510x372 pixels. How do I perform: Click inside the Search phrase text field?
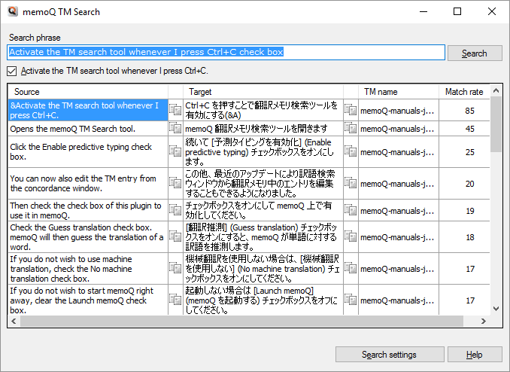click(x=226, y=53)
